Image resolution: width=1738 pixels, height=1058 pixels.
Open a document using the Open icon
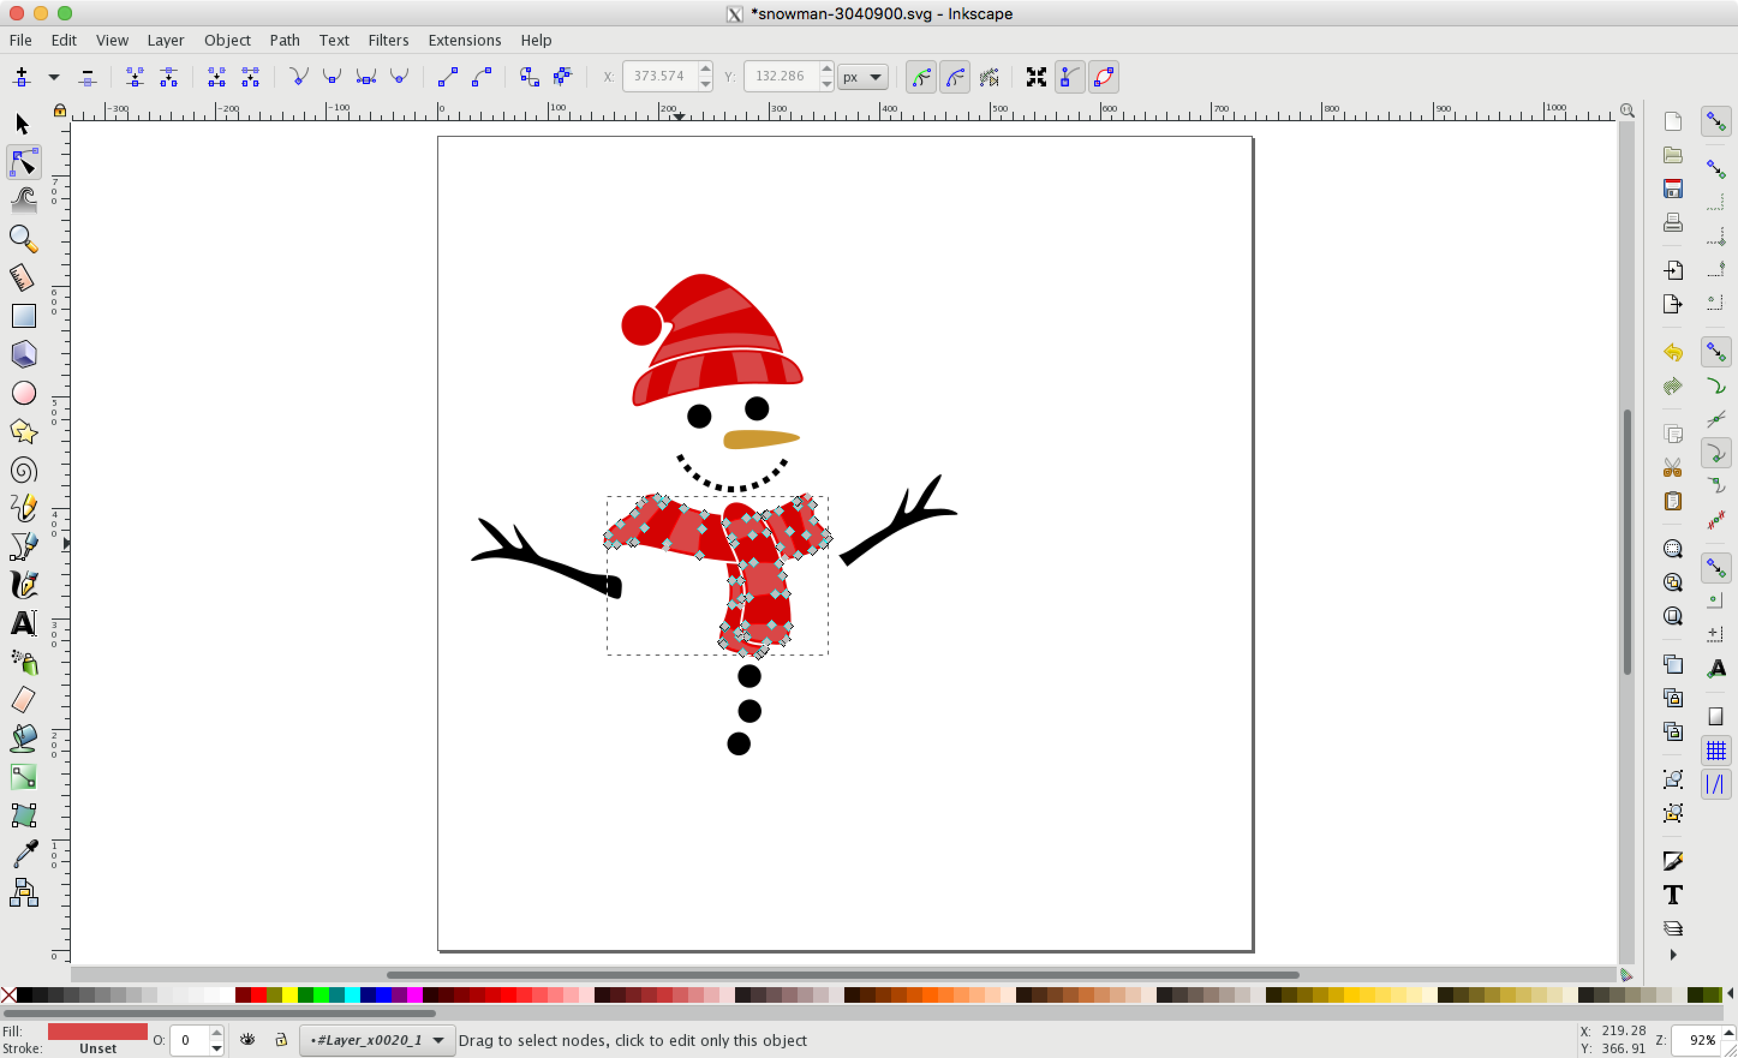click(1673, 154)
